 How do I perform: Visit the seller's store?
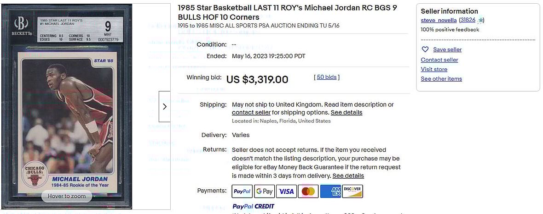pyautogui.click(x=434, y=69)
